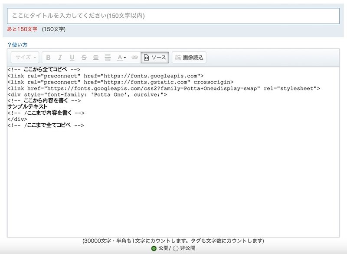The height and width of the screenshot is (254, 347).
Task: Click the あと150文字 remaining counter
Action: tap(22, 29)
